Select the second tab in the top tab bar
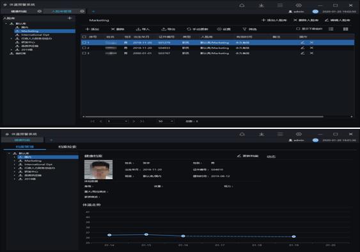This screenshot has height=252, width=360. pos(61,11)
